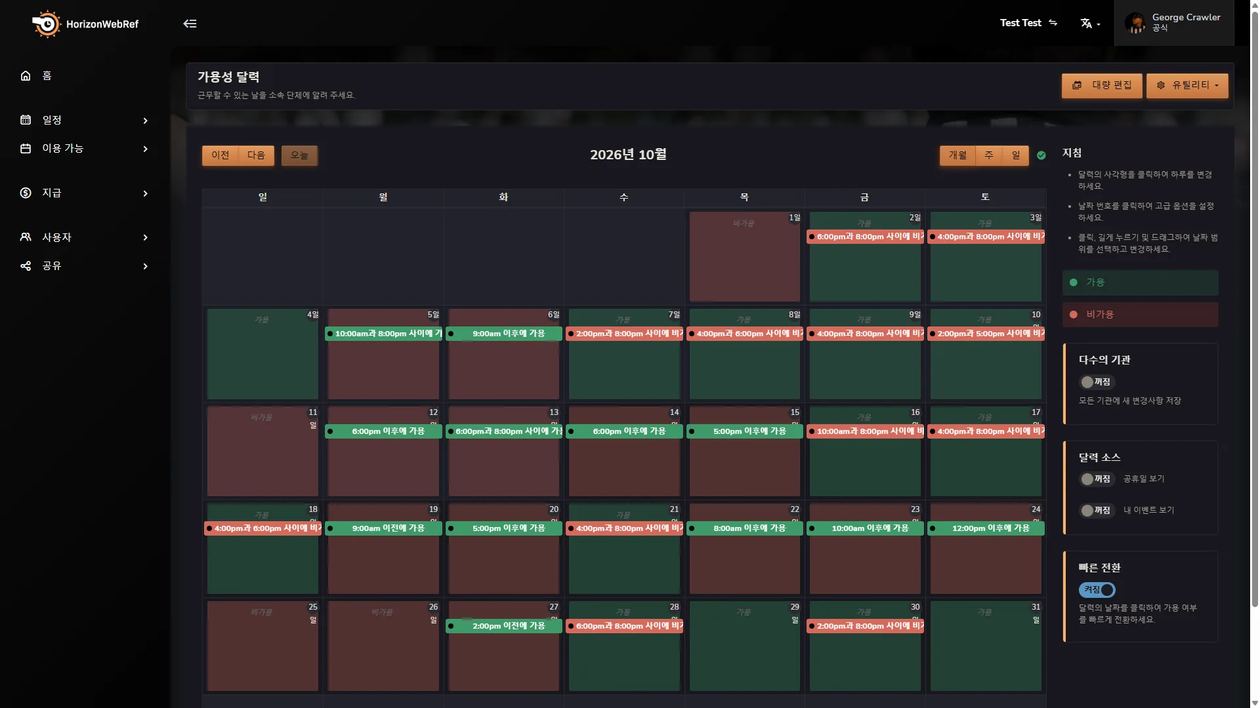Collapse the sidebar with the arrow icon
Image resolution: width=1260 pixels, height=708 pixels.
tap(190, 24)
